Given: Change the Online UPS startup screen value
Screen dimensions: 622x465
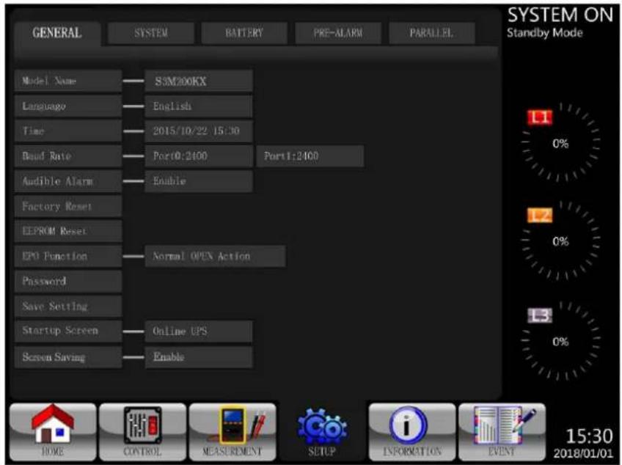Looking at the screenshot, I should coord(199,331).
